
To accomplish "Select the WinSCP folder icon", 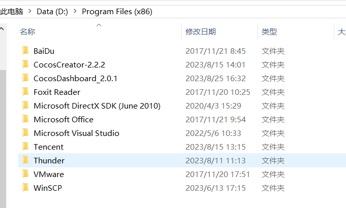I will [x=25, y=188].
